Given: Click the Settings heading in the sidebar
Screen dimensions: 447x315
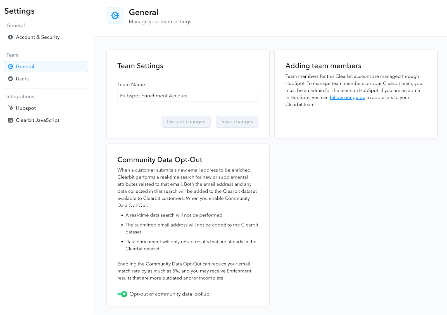Looking at the screenshot, I should point(20,11).
